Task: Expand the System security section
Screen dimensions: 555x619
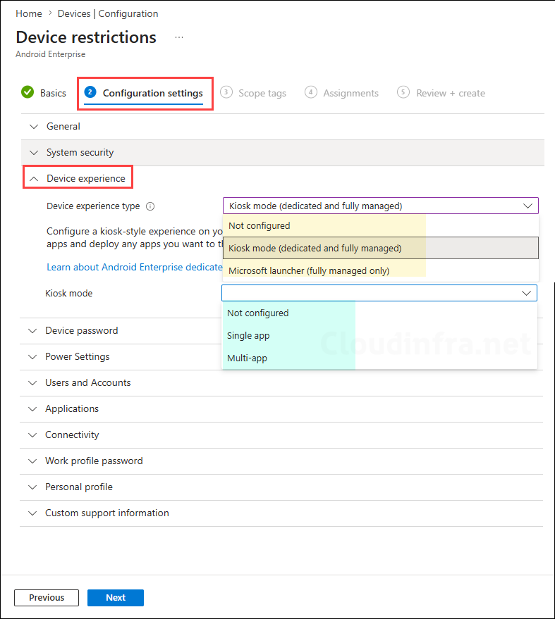Action: [283, 152]
